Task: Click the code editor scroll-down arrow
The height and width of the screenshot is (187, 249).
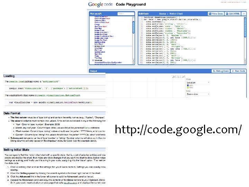Action: (x=245, y=63)
